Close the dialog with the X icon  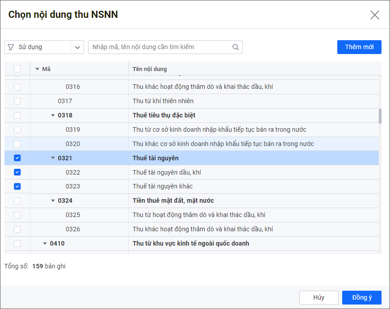coord(374,15)
